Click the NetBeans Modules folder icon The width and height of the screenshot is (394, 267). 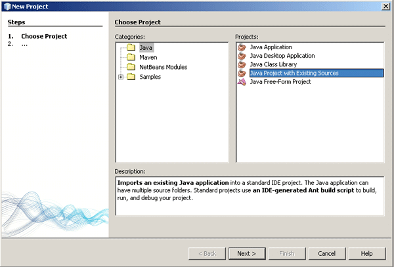[131, 67]
